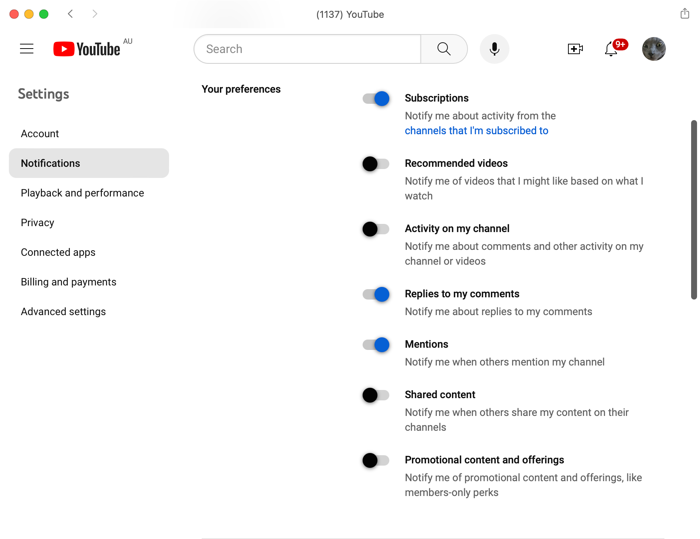The image size is (700, 539).
Task: Open the channels I'm subscribed to link
Action: coord(476,130)
